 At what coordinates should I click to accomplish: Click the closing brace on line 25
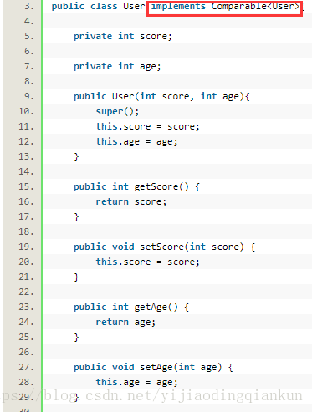pos(76,338)
